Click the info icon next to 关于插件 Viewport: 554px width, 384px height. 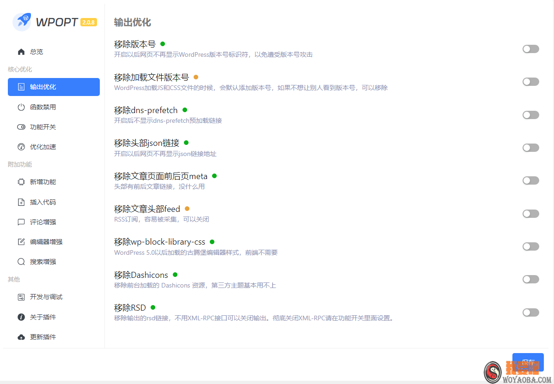pos(21,317)
